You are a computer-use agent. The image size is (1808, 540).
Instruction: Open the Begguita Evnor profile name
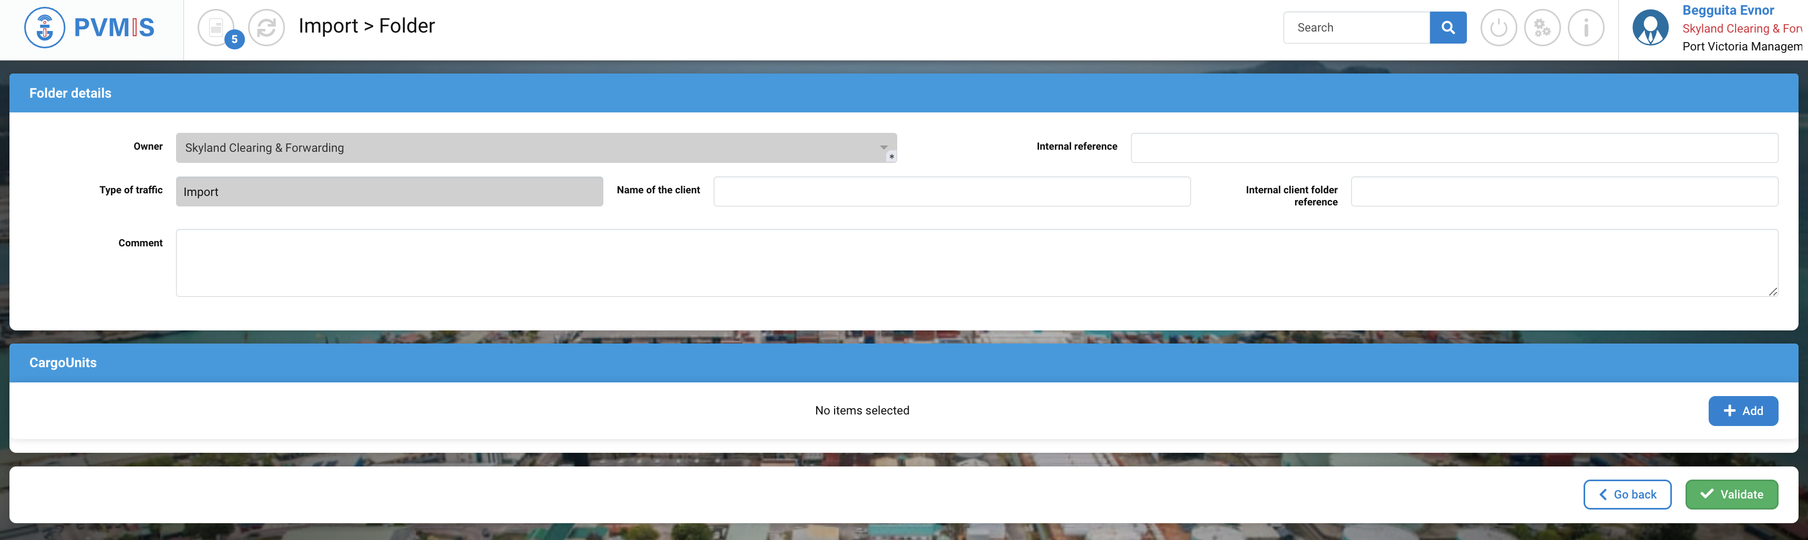click(1727, 11)
